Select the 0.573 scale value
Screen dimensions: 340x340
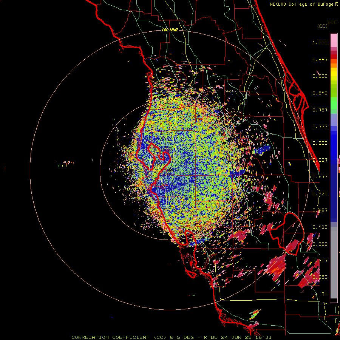320,177
